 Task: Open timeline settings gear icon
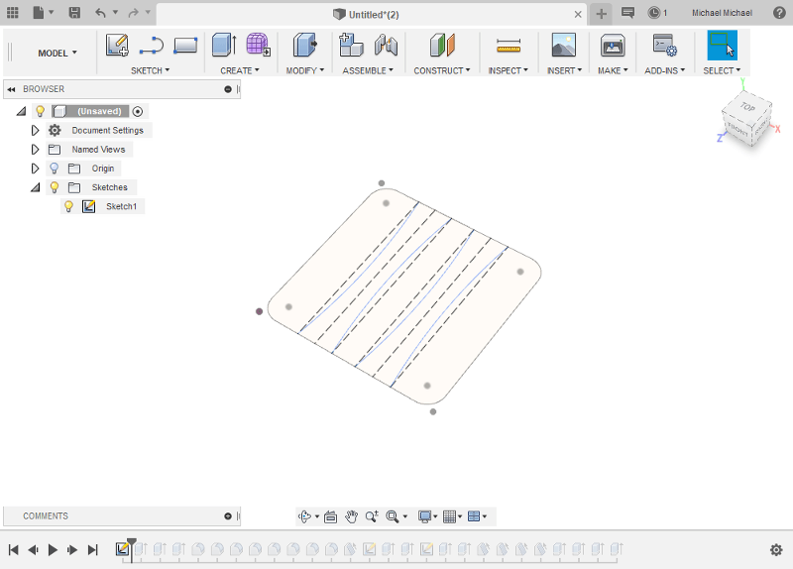776,550
